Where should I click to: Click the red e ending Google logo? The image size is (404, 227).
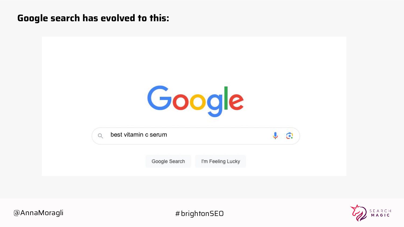[x=236, y=102]
